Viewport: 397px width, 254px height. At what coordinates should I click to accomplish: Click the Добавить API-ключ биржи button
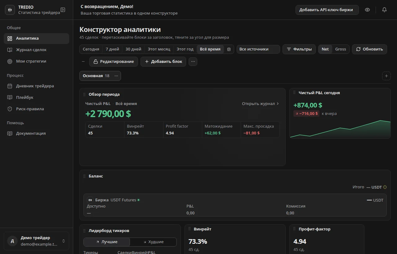(x=327, y=10)
